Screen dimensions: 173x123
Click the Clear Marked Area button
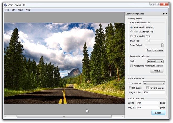[154, 50]
